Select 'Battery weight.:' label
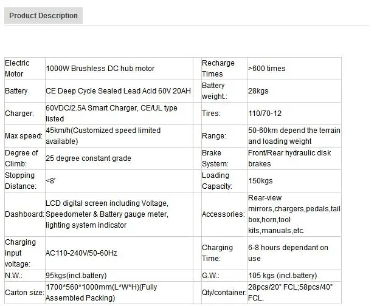 pos(215,91)
